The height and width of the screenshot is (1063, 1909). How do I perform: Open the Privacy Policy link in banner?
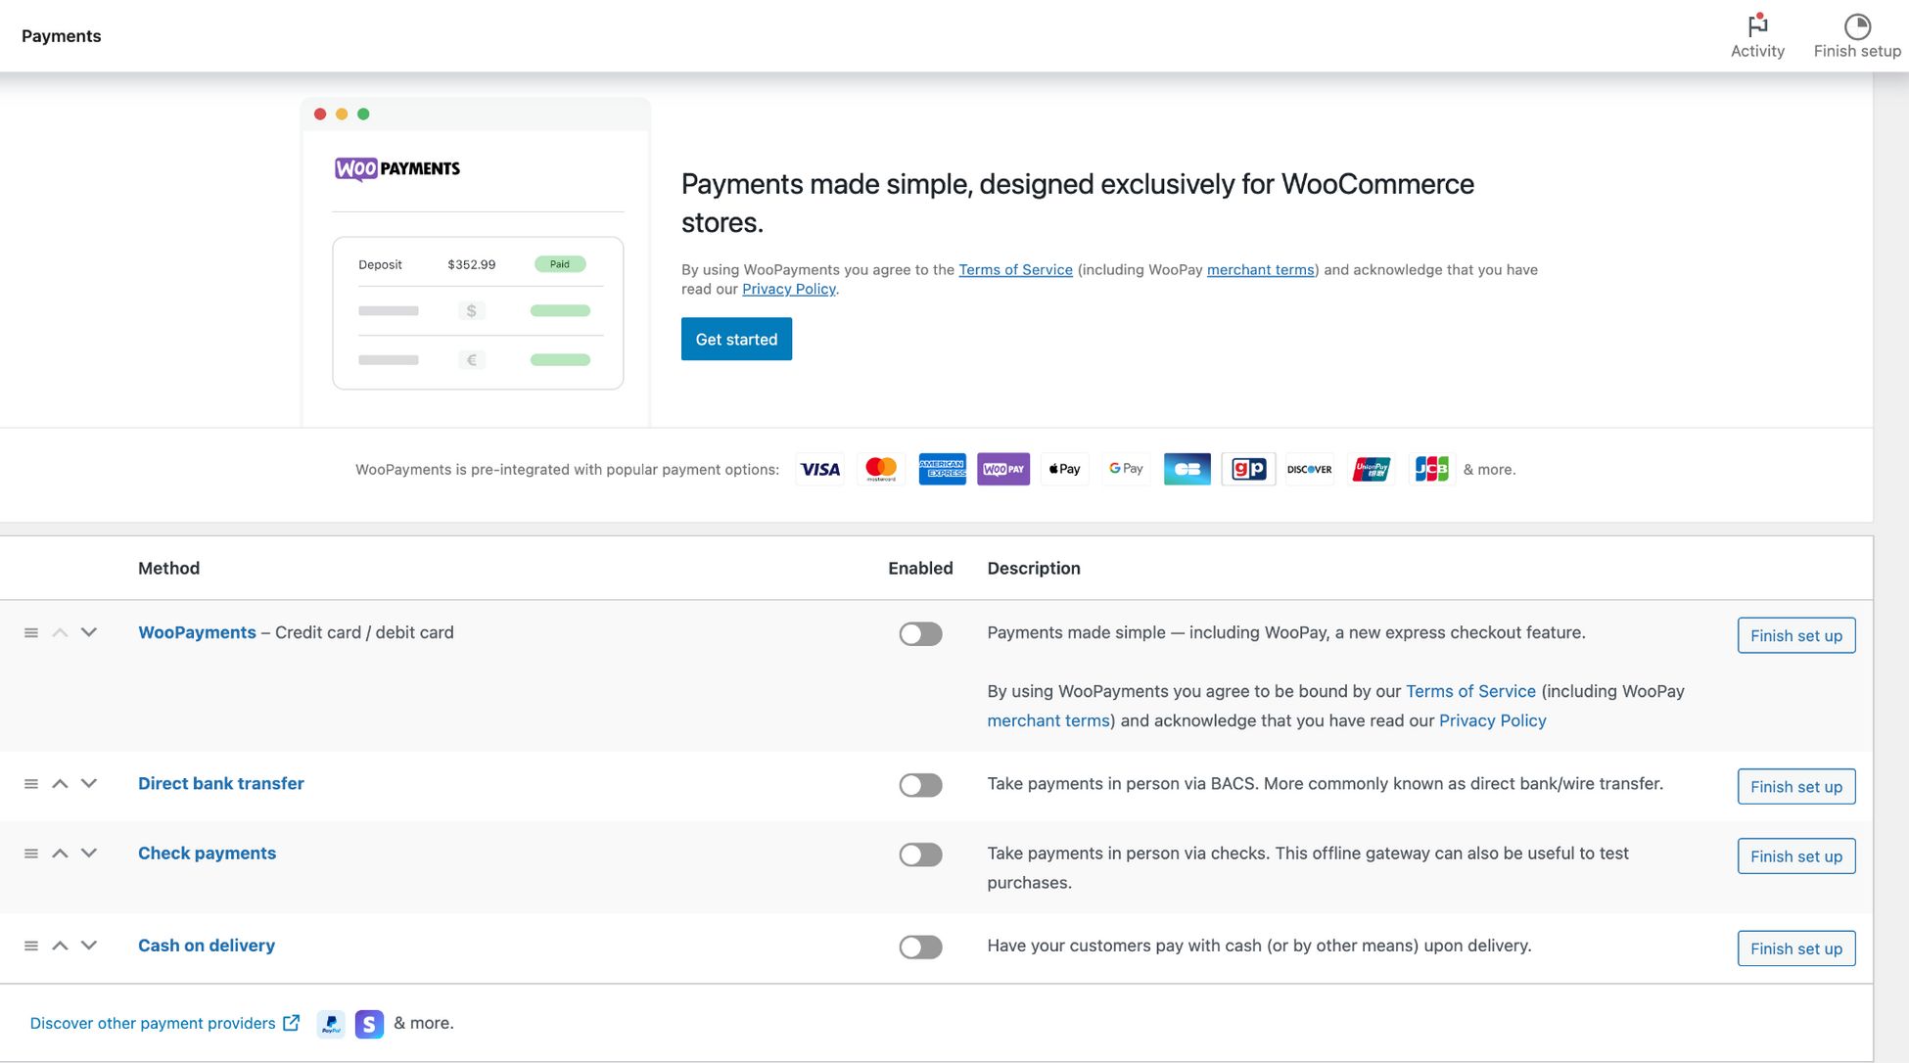coord(788,289)
